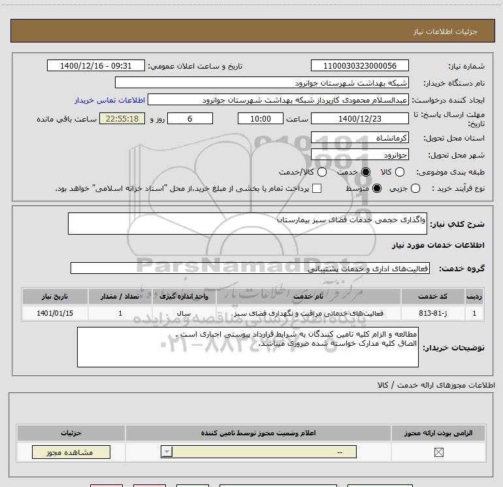Image resolution: width=503 pixels, height=487 pixels.
Task: Click the request creator name field
Action: 278,99
